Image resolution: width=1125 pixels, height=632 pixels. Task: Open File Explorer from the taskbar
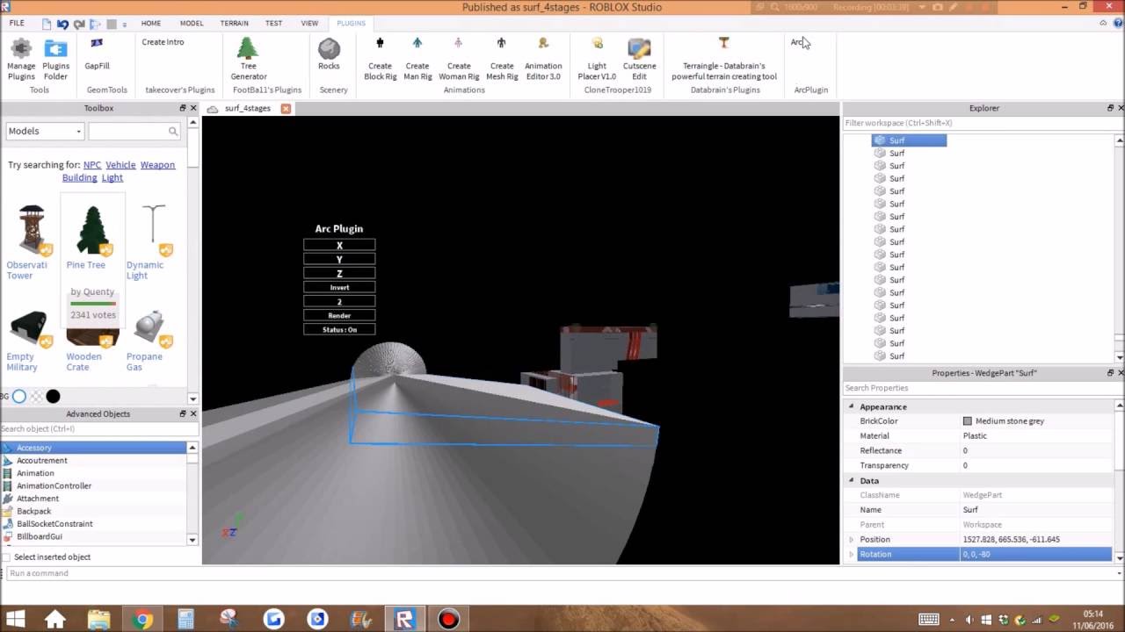(98, 620)
